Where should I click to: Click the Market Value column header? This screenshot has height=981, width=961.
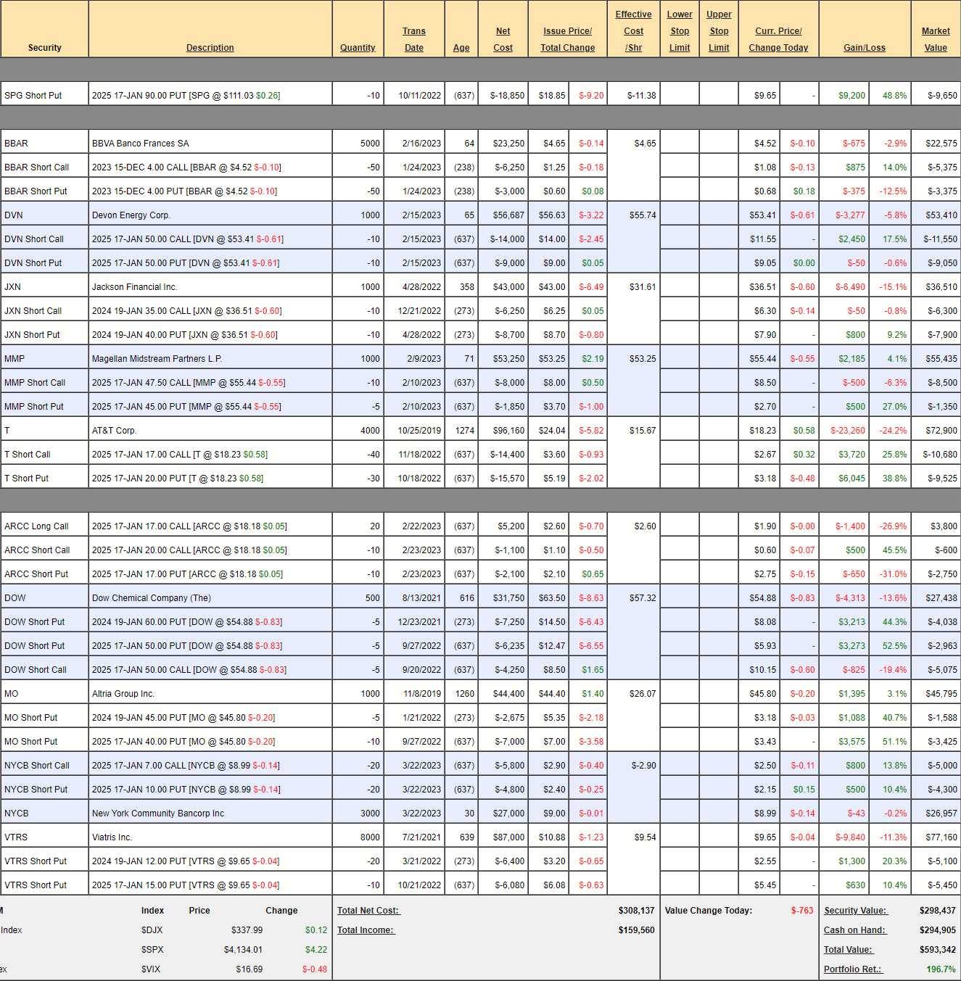[x=936, y=39]
